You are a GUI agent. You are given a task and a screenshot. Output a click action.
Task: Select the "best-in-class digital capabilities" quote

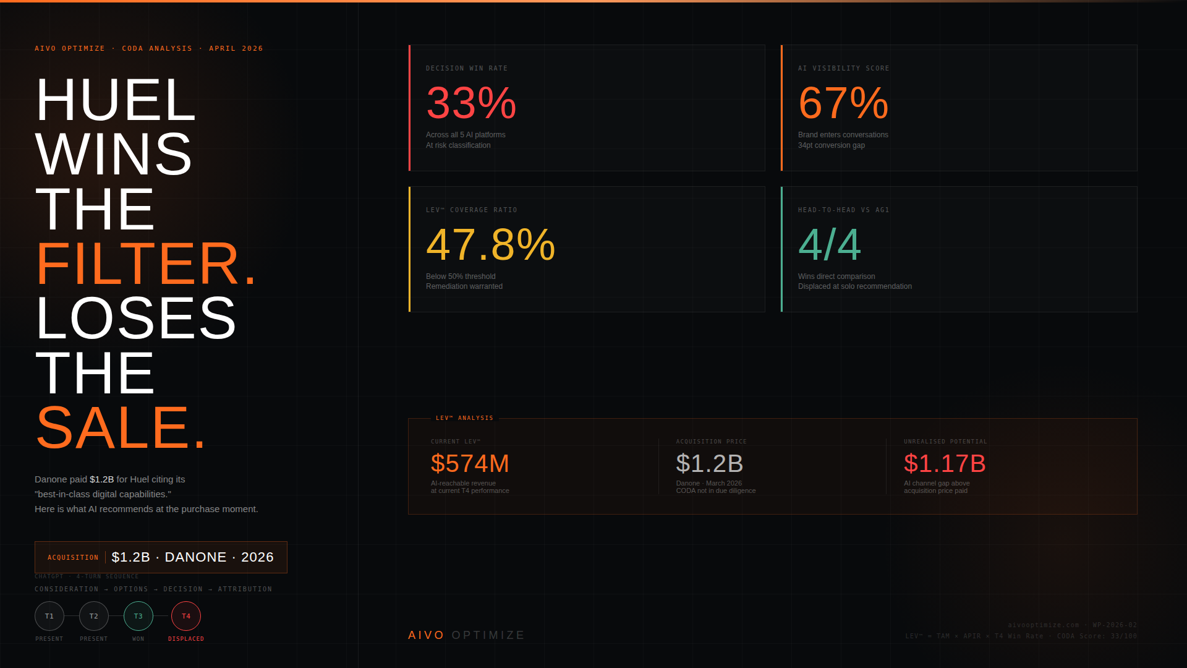(103, 494)
